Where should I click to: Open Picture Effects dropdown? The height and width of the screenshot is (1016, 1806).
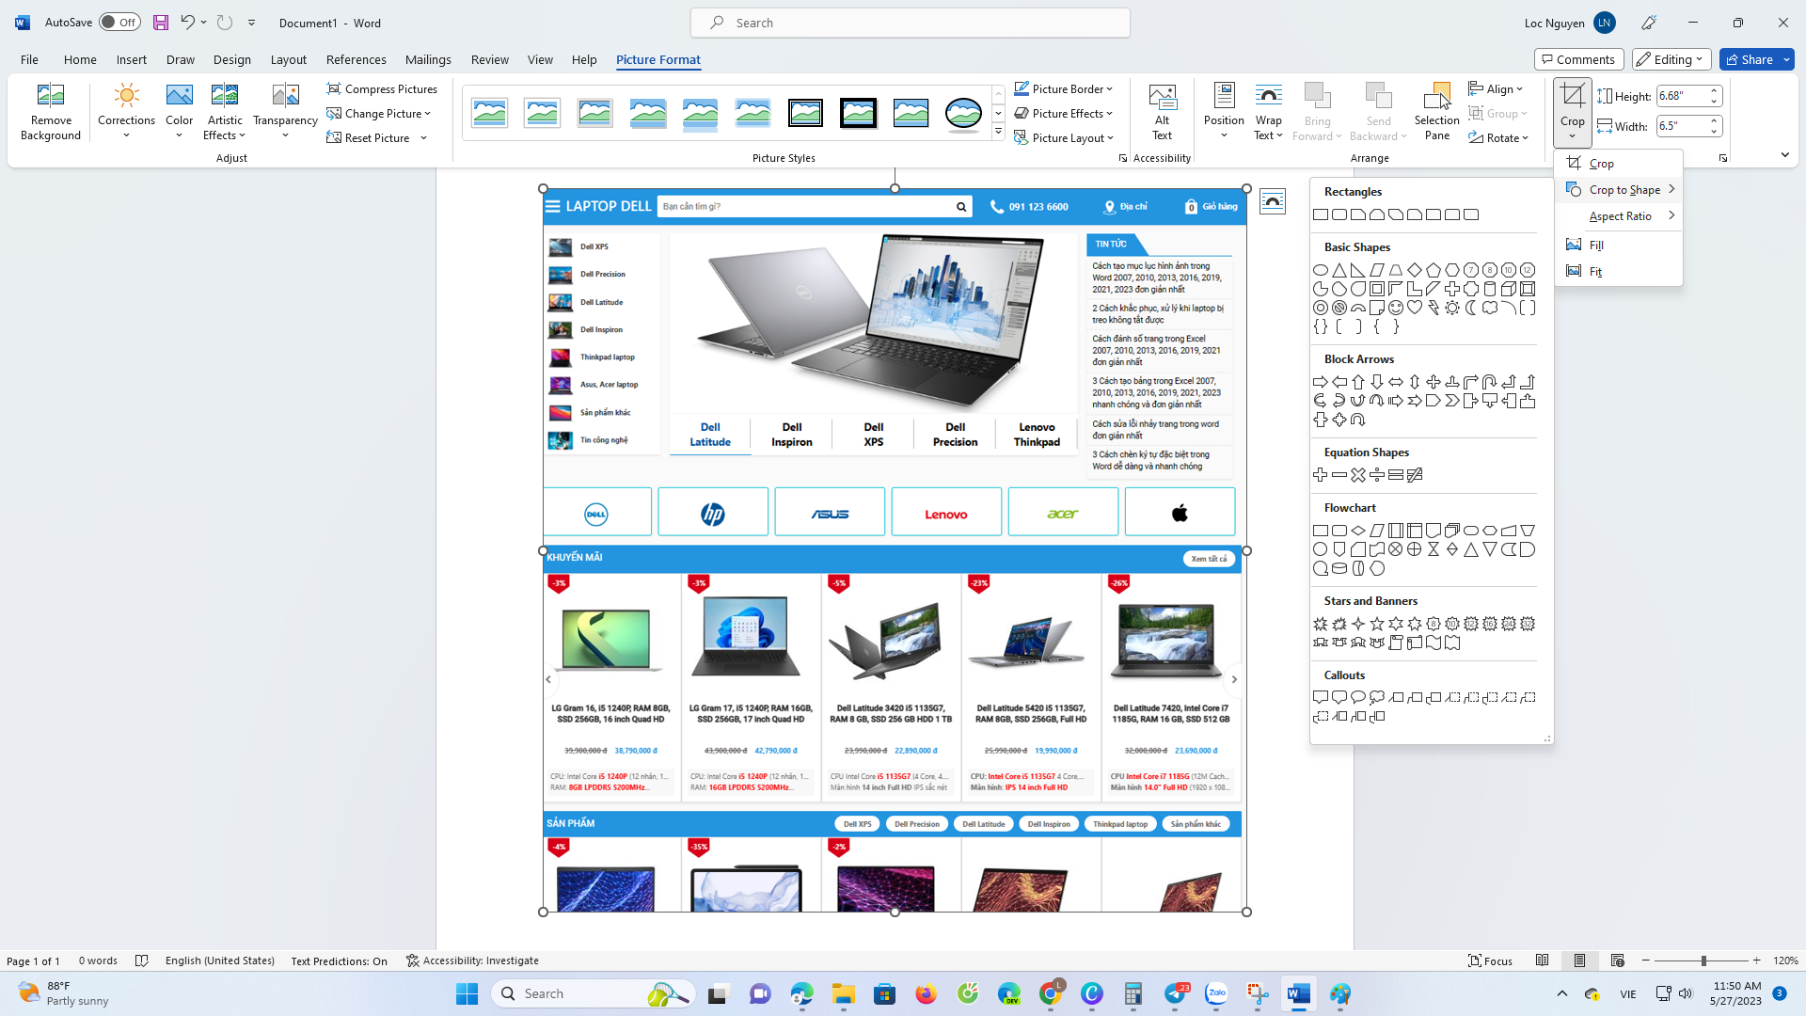pyautogui.click(x=1064, y=113)
